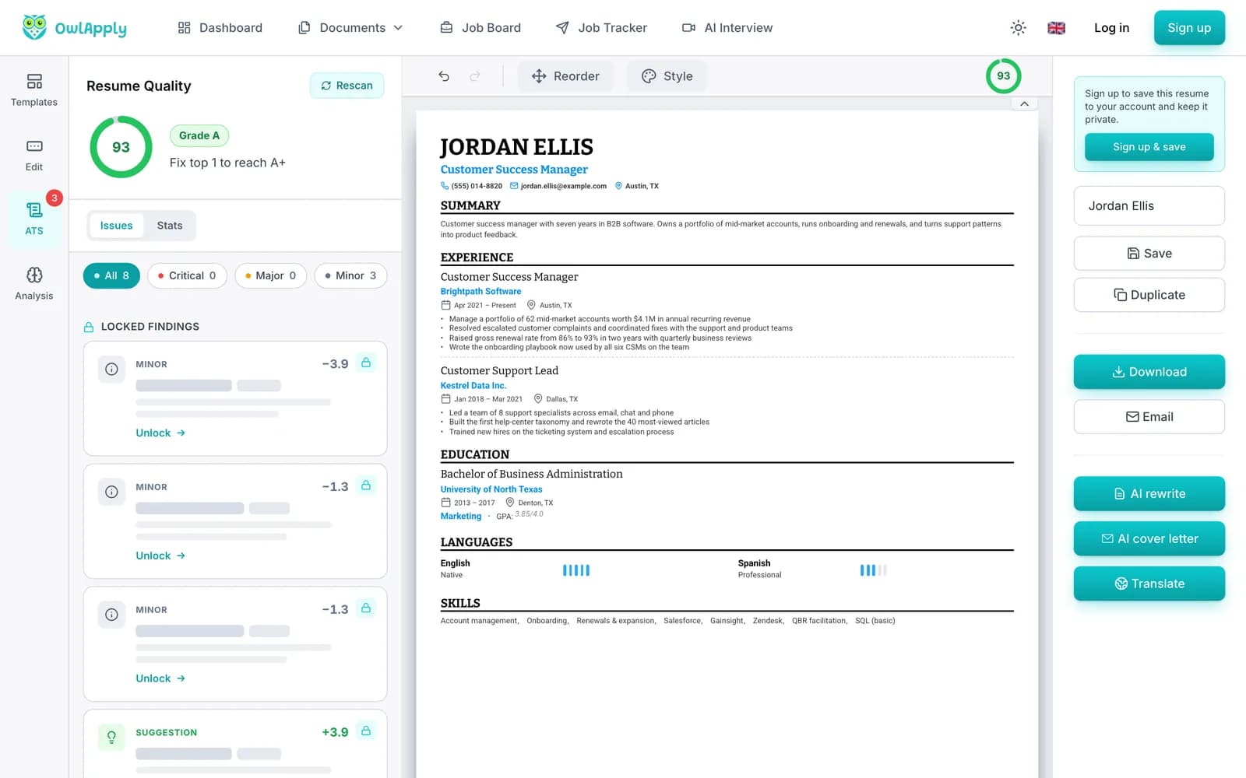The width and height of the screenshot is (1246, 778).
Task: Click lock icon on the +3.9 suggestion
Action: pyautogui.click(x=366, y=731)
